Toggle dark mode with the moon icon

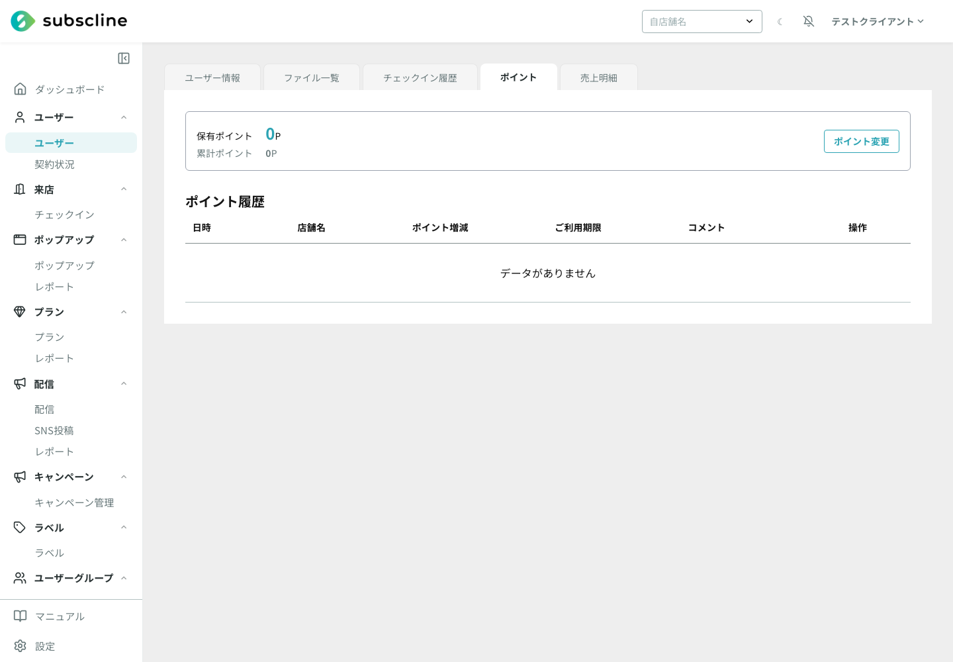(x=780, y=22)
